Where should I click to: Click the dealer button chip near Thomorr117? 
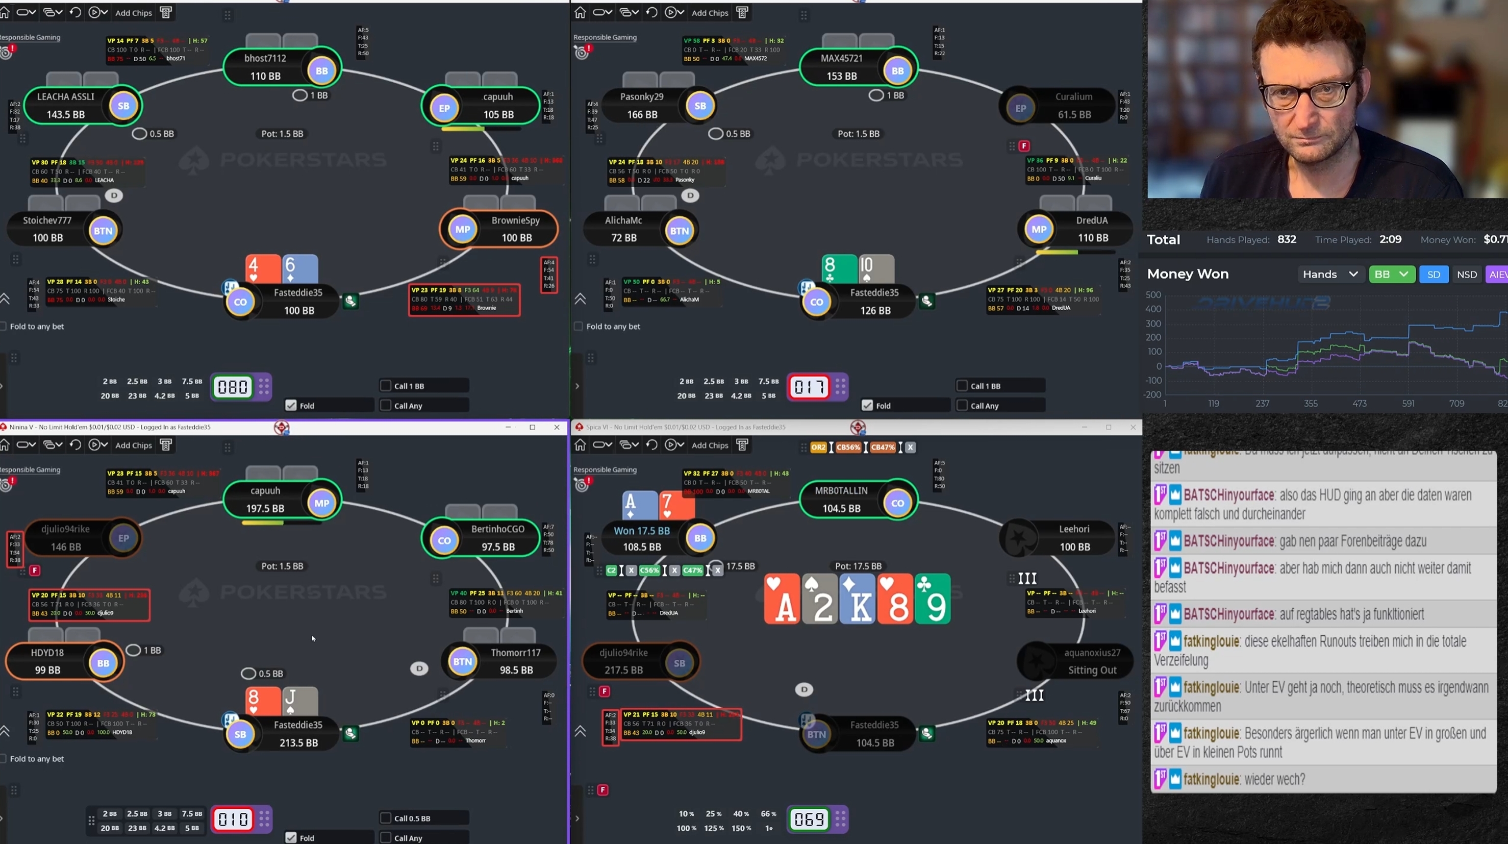click(419, 668)
